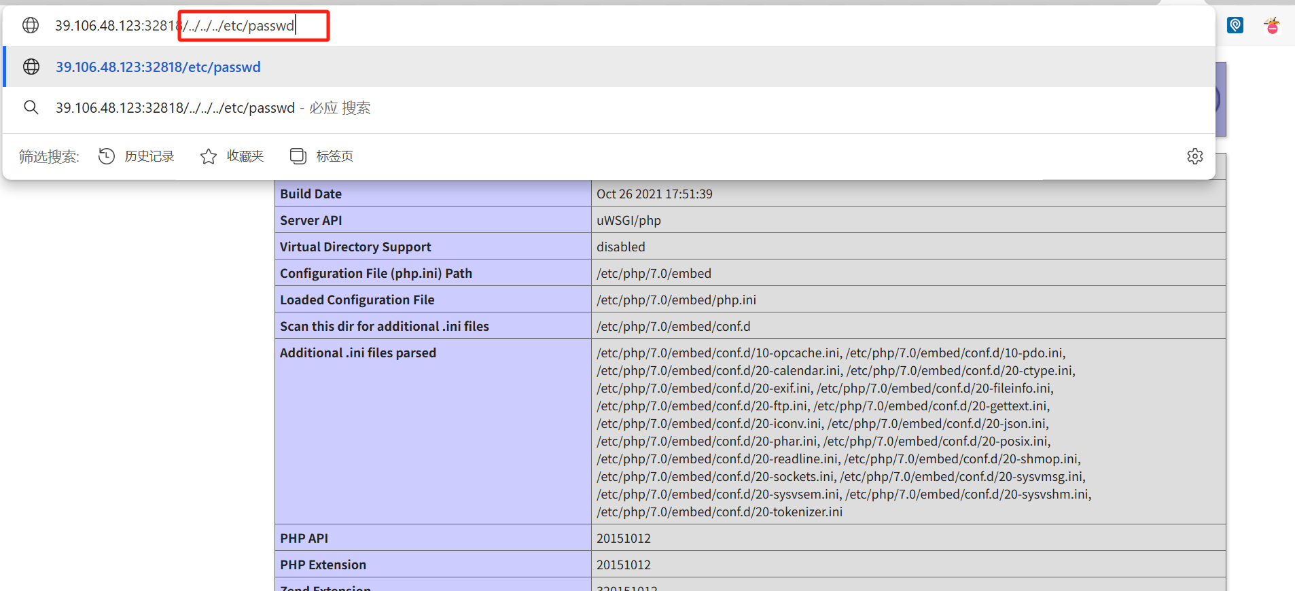This screenshot has height=591, width=1295.
Task: Click the PHP Extension label cell
Action: 433,565
